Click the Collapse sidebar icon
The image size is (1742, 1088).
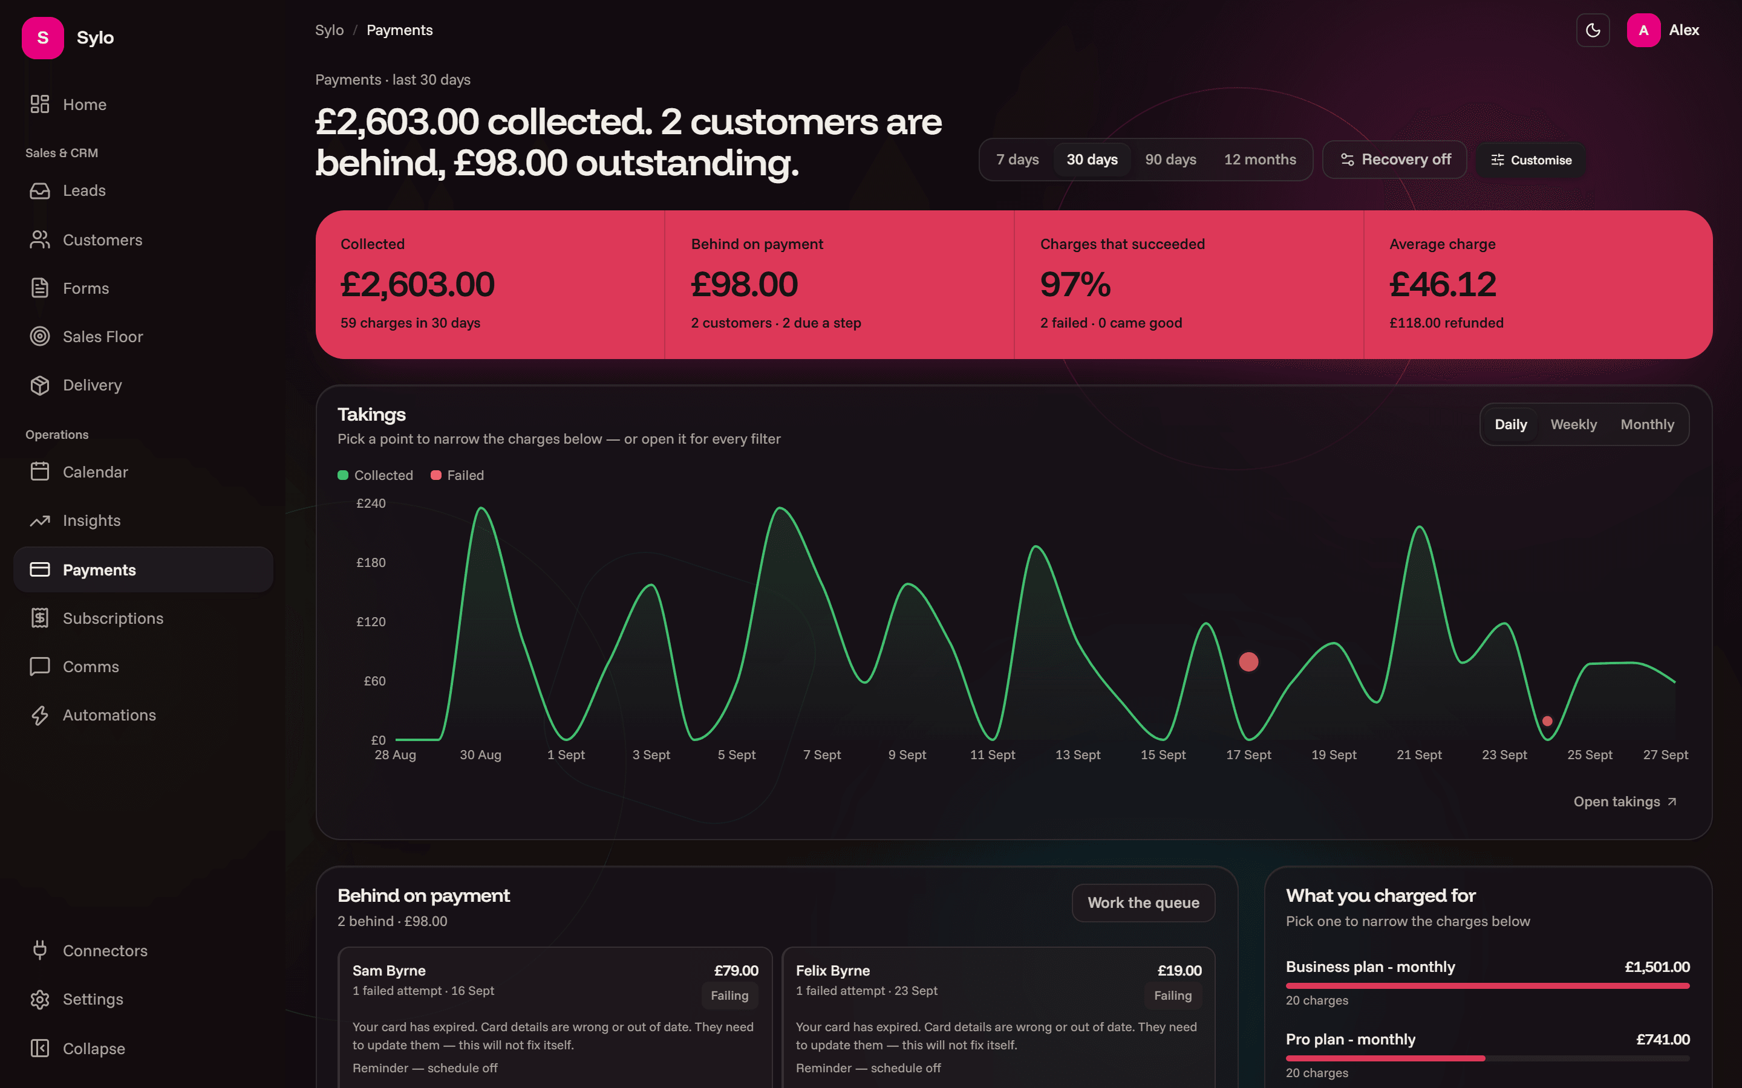(39, 1049)
